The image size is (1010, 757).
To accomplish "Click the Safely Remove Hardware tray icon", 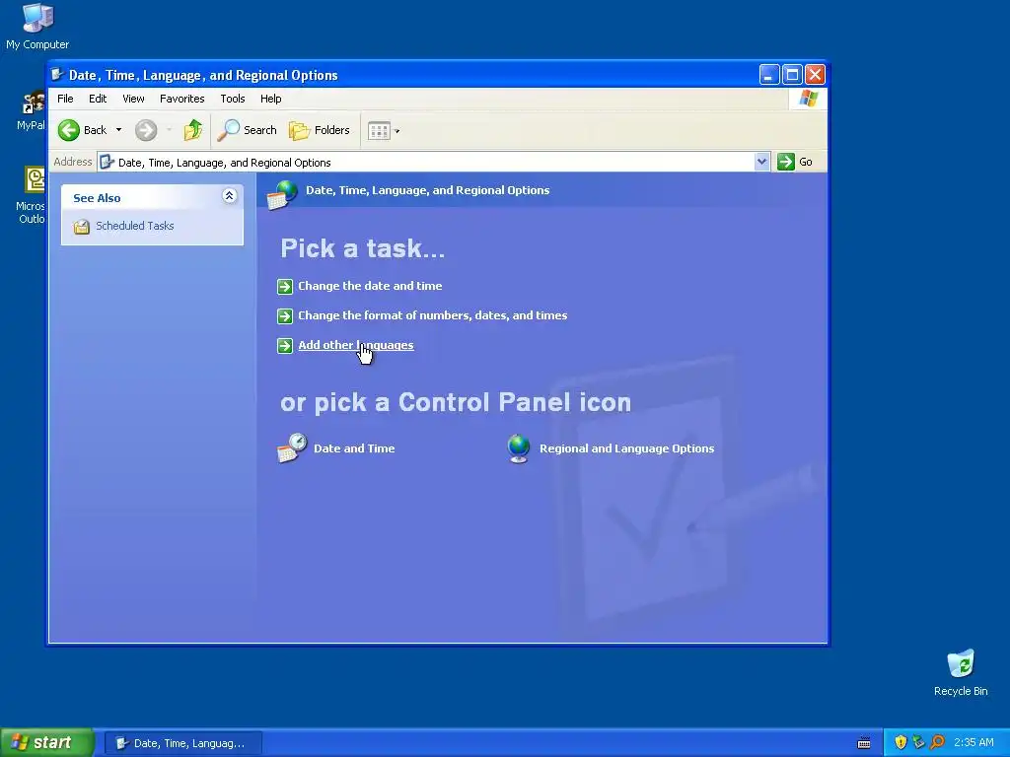I will coord(918,743).
